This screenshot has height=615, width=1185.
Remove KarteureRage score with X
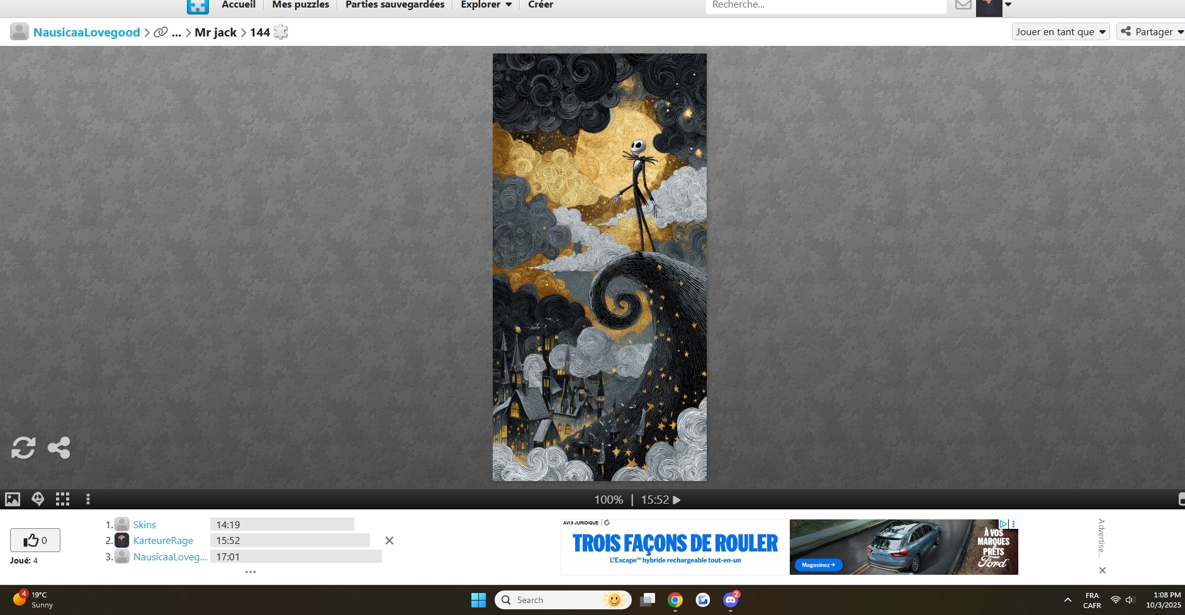390,540
